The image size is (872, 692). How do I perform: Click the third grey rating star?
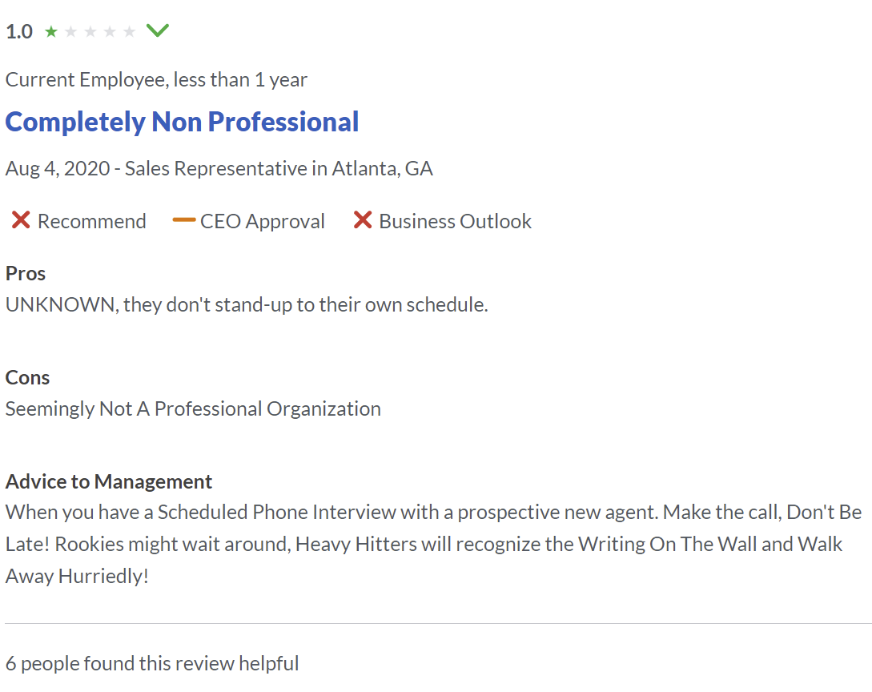point(90,32)
